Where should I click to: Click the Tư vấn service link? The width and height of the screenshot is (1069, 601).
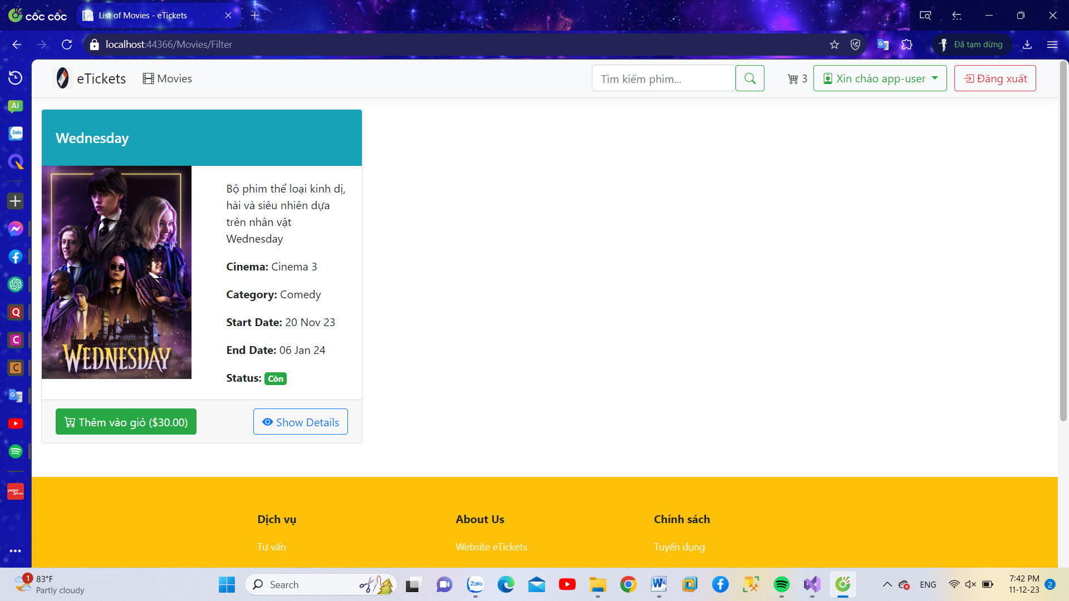tap(272, 546)
